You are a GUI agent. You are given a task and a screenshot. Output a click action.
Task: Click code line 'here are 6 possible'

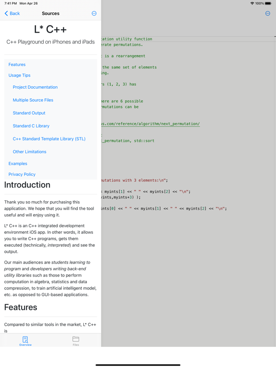pyautogui.click(x=122, y=101)
